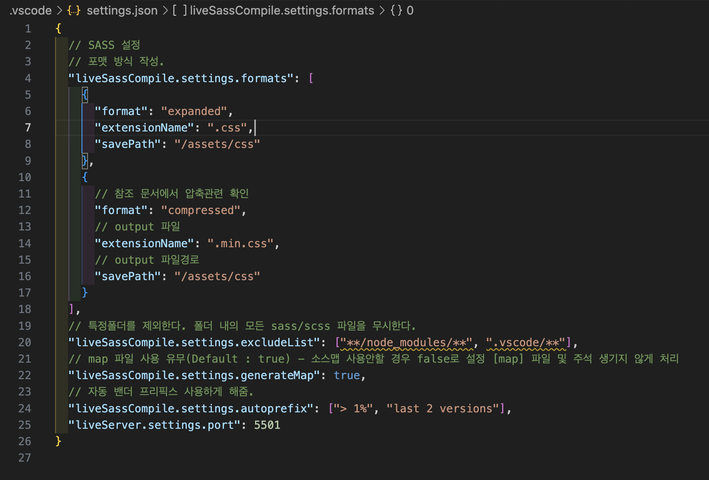Open the settings.json breadcrumb item

click(x=122, y=10)
